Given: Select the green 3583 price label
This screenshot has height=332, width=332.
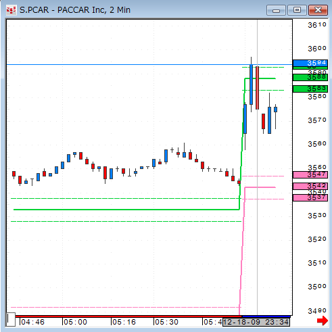Looking at the screenshot, I should coord(310,89).
